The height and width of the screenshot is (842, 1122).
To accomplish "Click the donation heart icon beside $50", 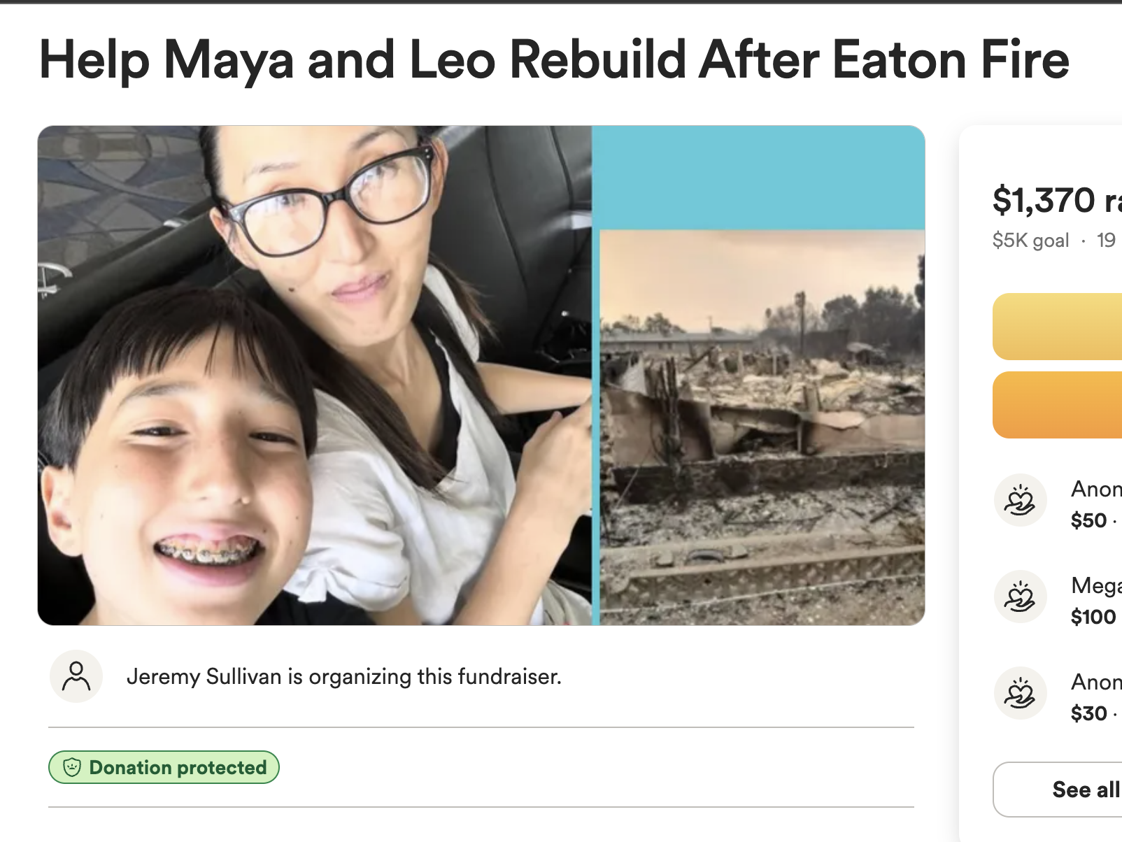I will pyautogui.click(x=1020, y=500).
